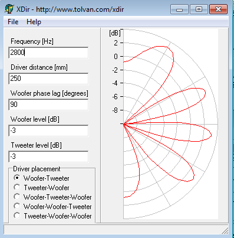Click the [dB] axis label on plot
Viewport: 234px width, 238px height.
click(115, 33)
